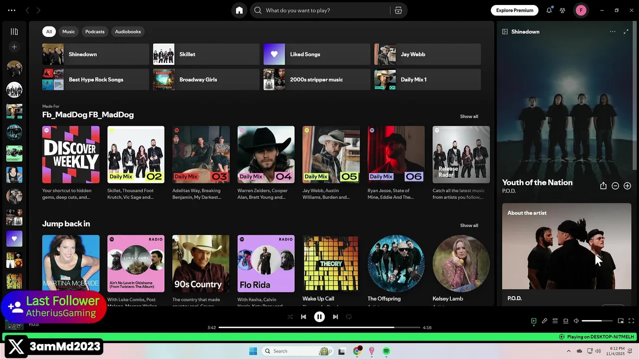This screenshot has height=359, width=639.
Task: Open Daily Mix 04 card
Action: [266, 164]
